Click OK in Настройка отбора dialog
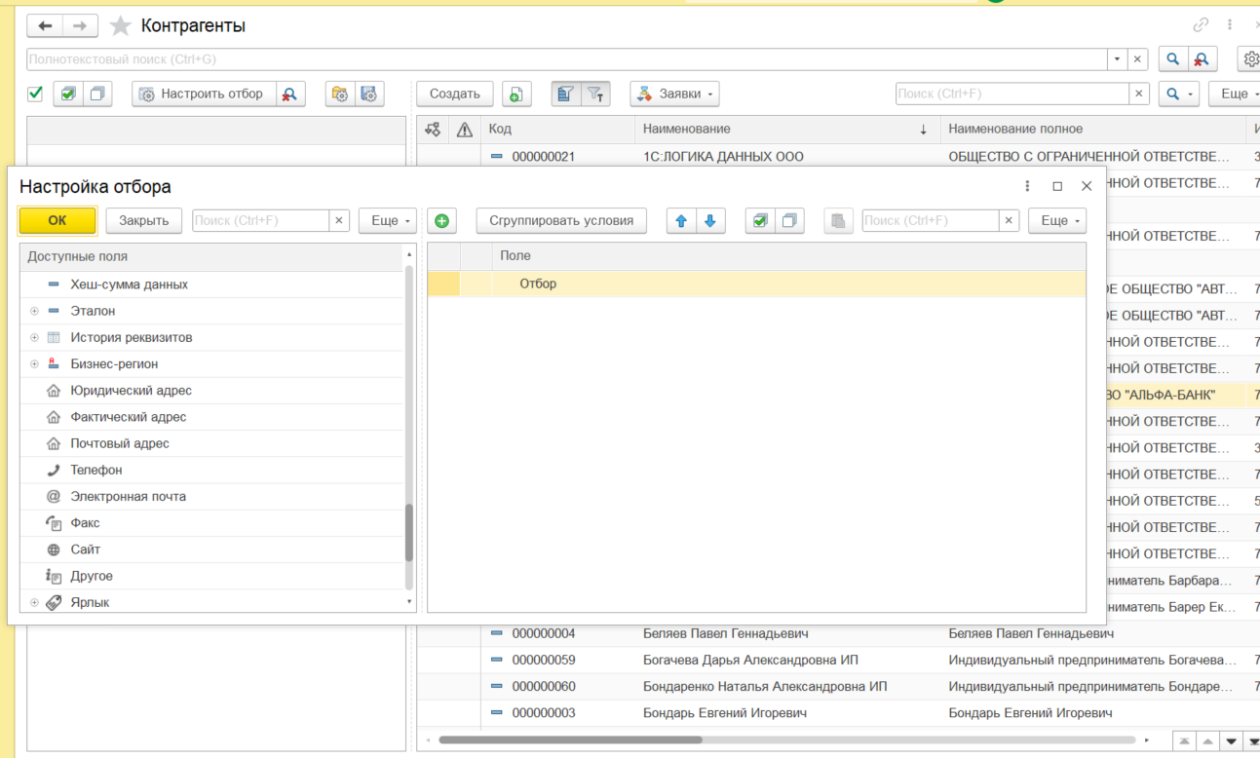Image resolution: width=1260 pixels, height=758 pixels. coord(57,220)
